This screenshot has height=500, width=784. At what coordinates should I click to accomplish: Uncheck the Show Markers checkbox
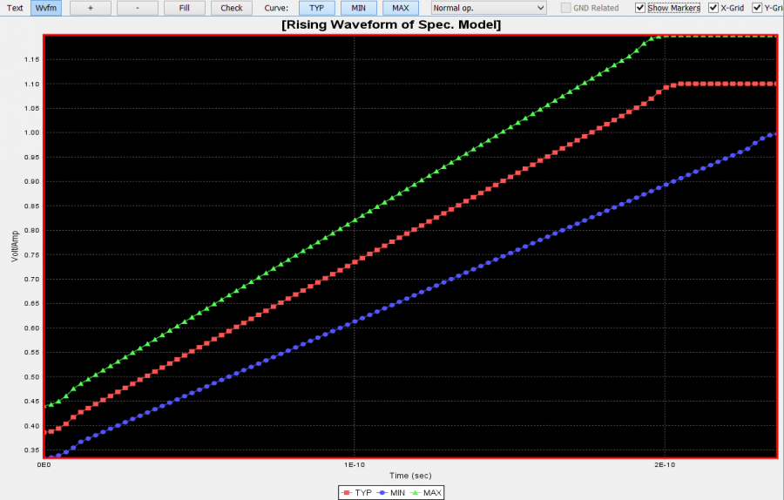point(640,8)
